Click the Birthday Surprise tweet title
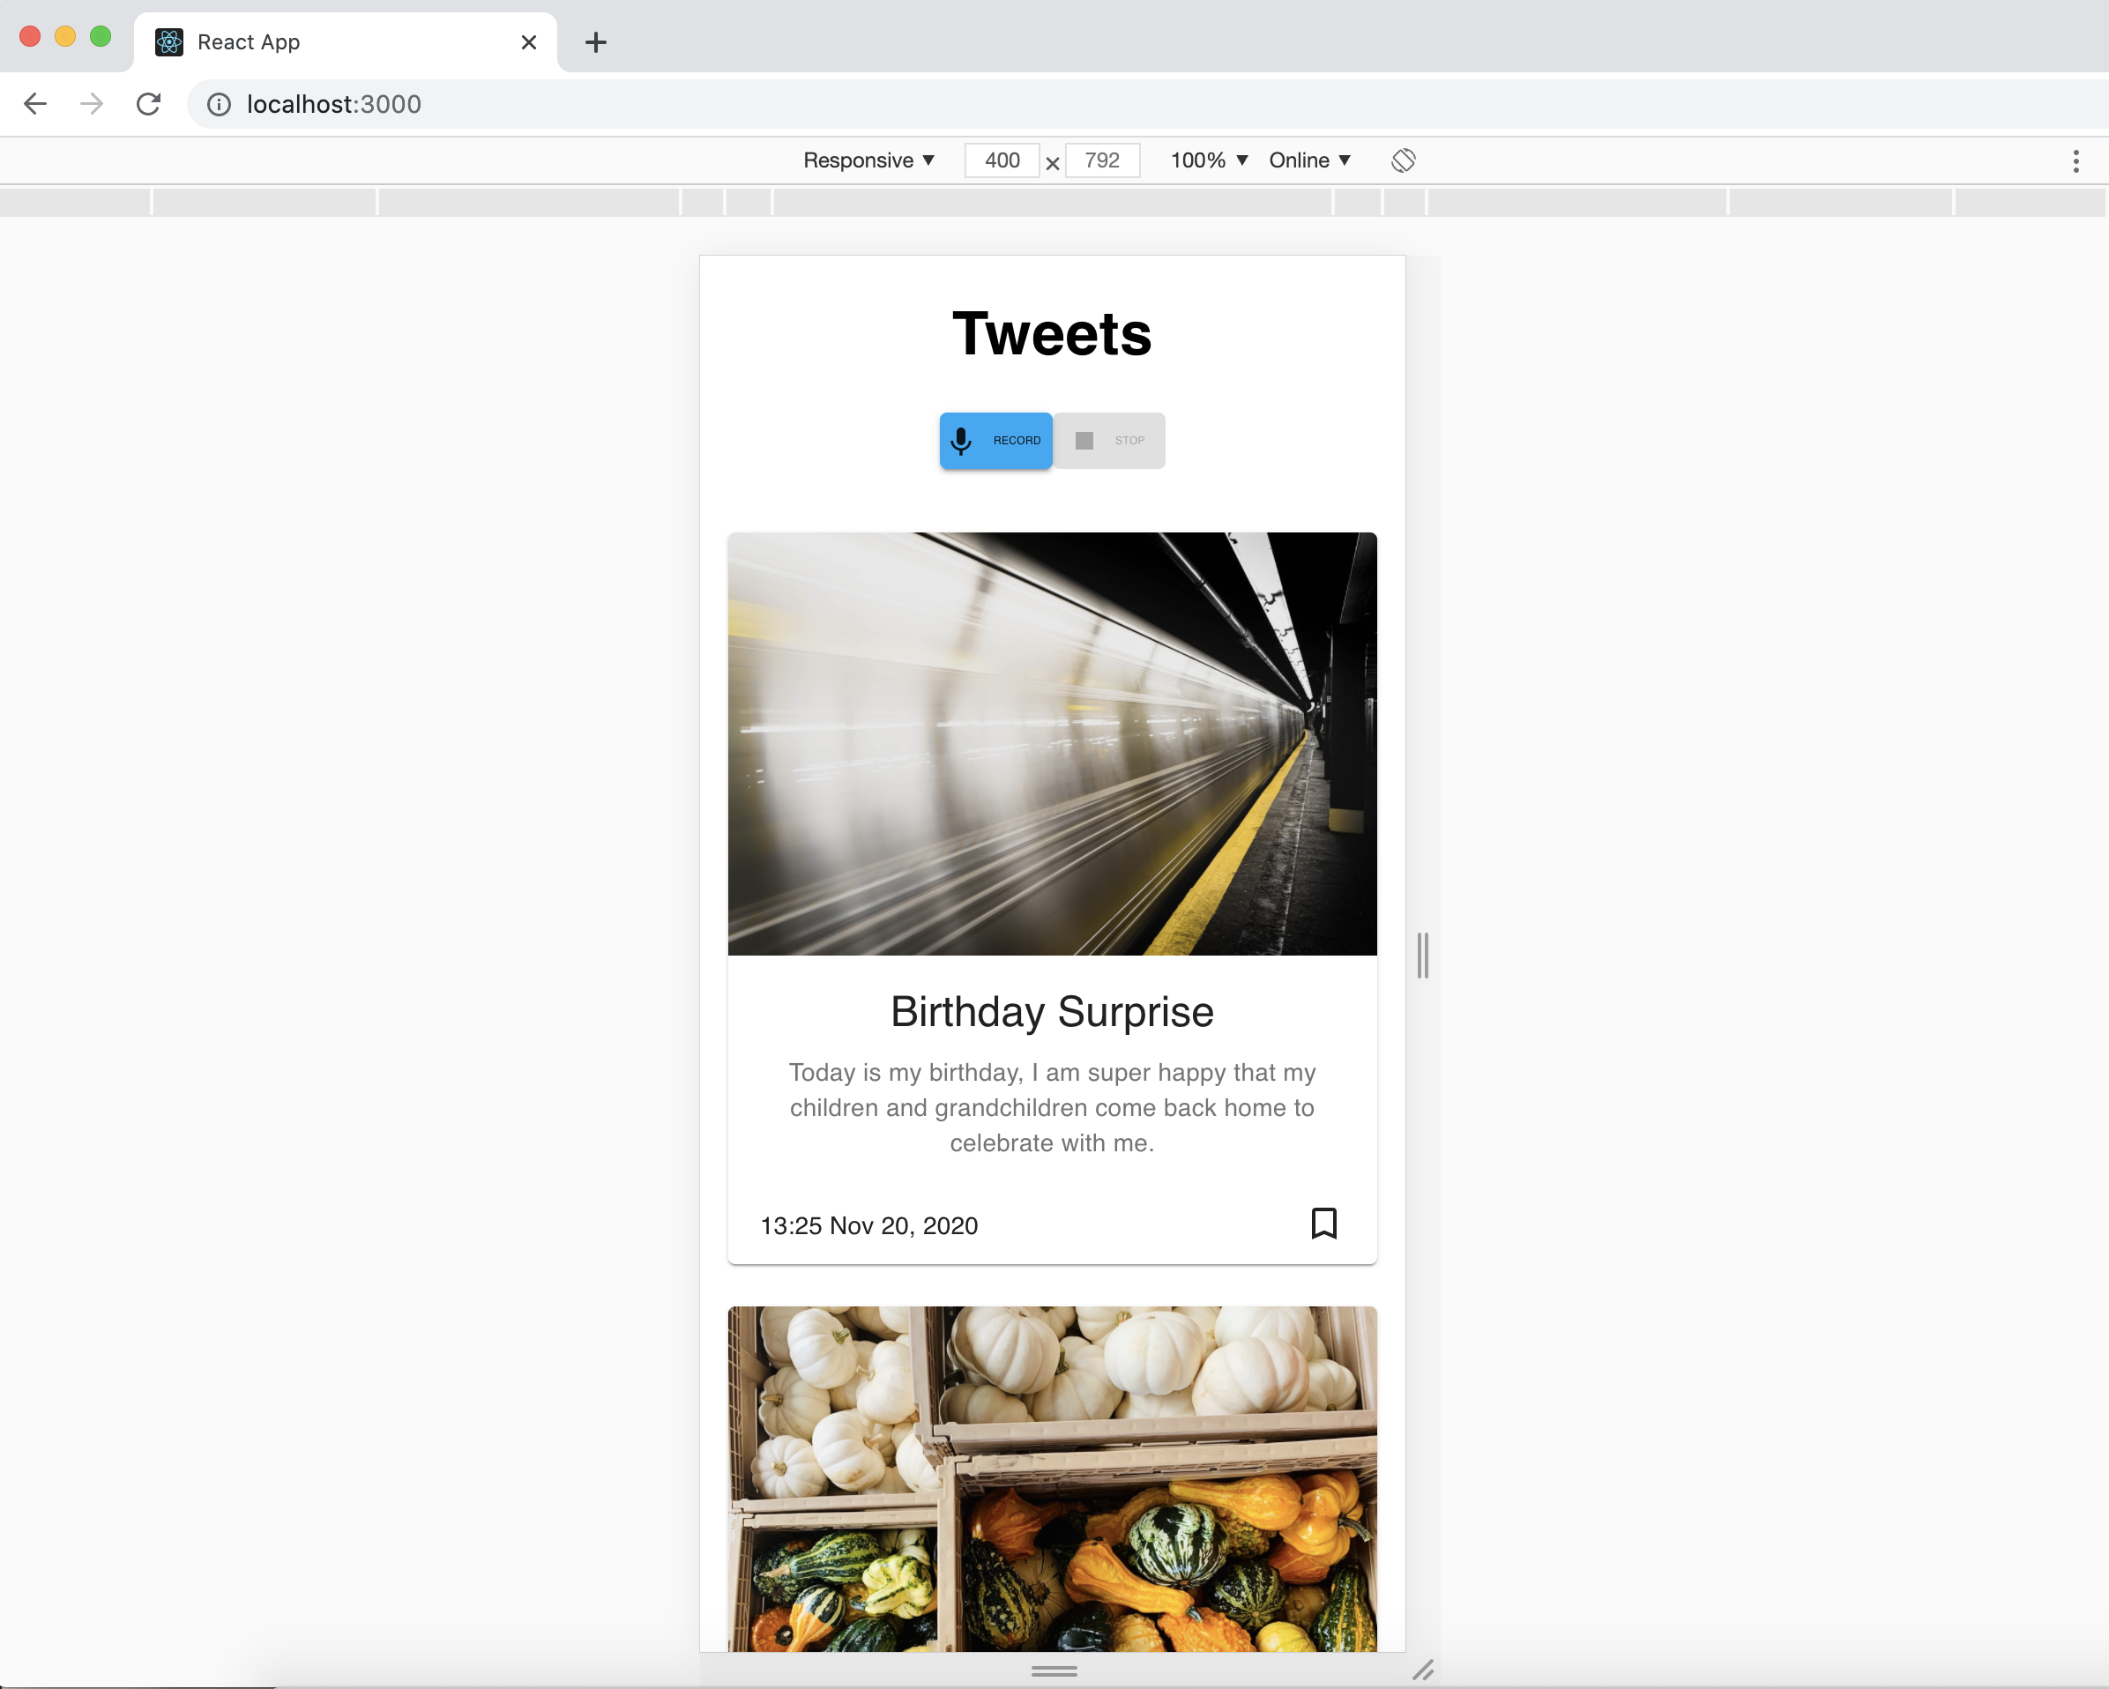This screenshot has height=1689, width=2109. [1052, 1011]
